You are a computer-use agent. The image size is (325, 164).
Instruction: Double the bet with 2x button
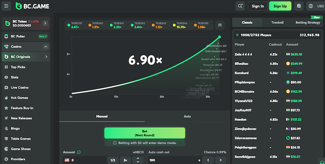(125, 160)
